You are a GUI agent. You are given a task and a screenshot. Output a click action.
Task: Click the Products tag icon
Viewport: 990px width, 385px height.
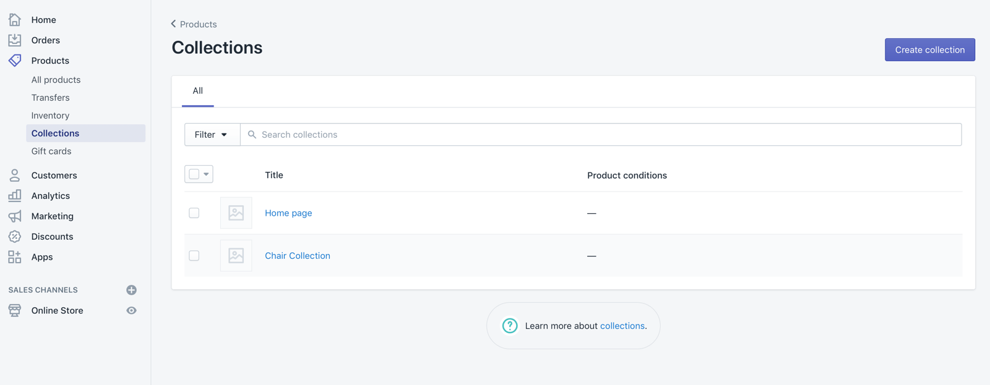tap(15, 61)
